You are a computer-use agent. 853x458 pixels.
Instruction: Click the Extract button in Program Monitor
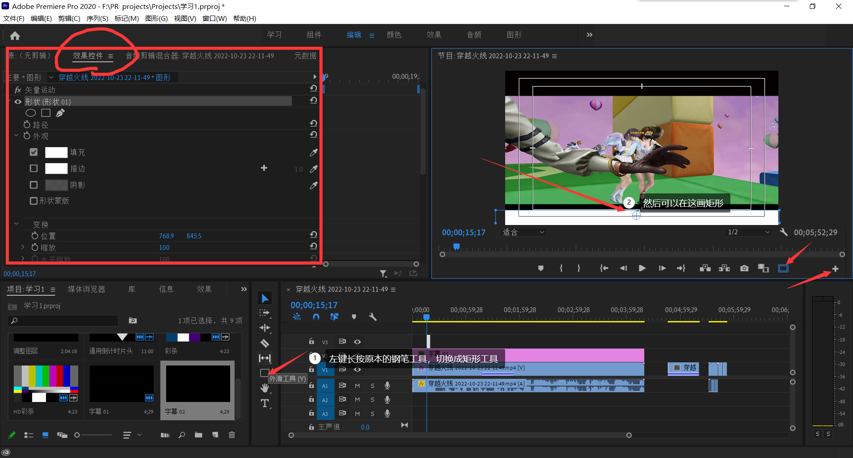[725, 268]
